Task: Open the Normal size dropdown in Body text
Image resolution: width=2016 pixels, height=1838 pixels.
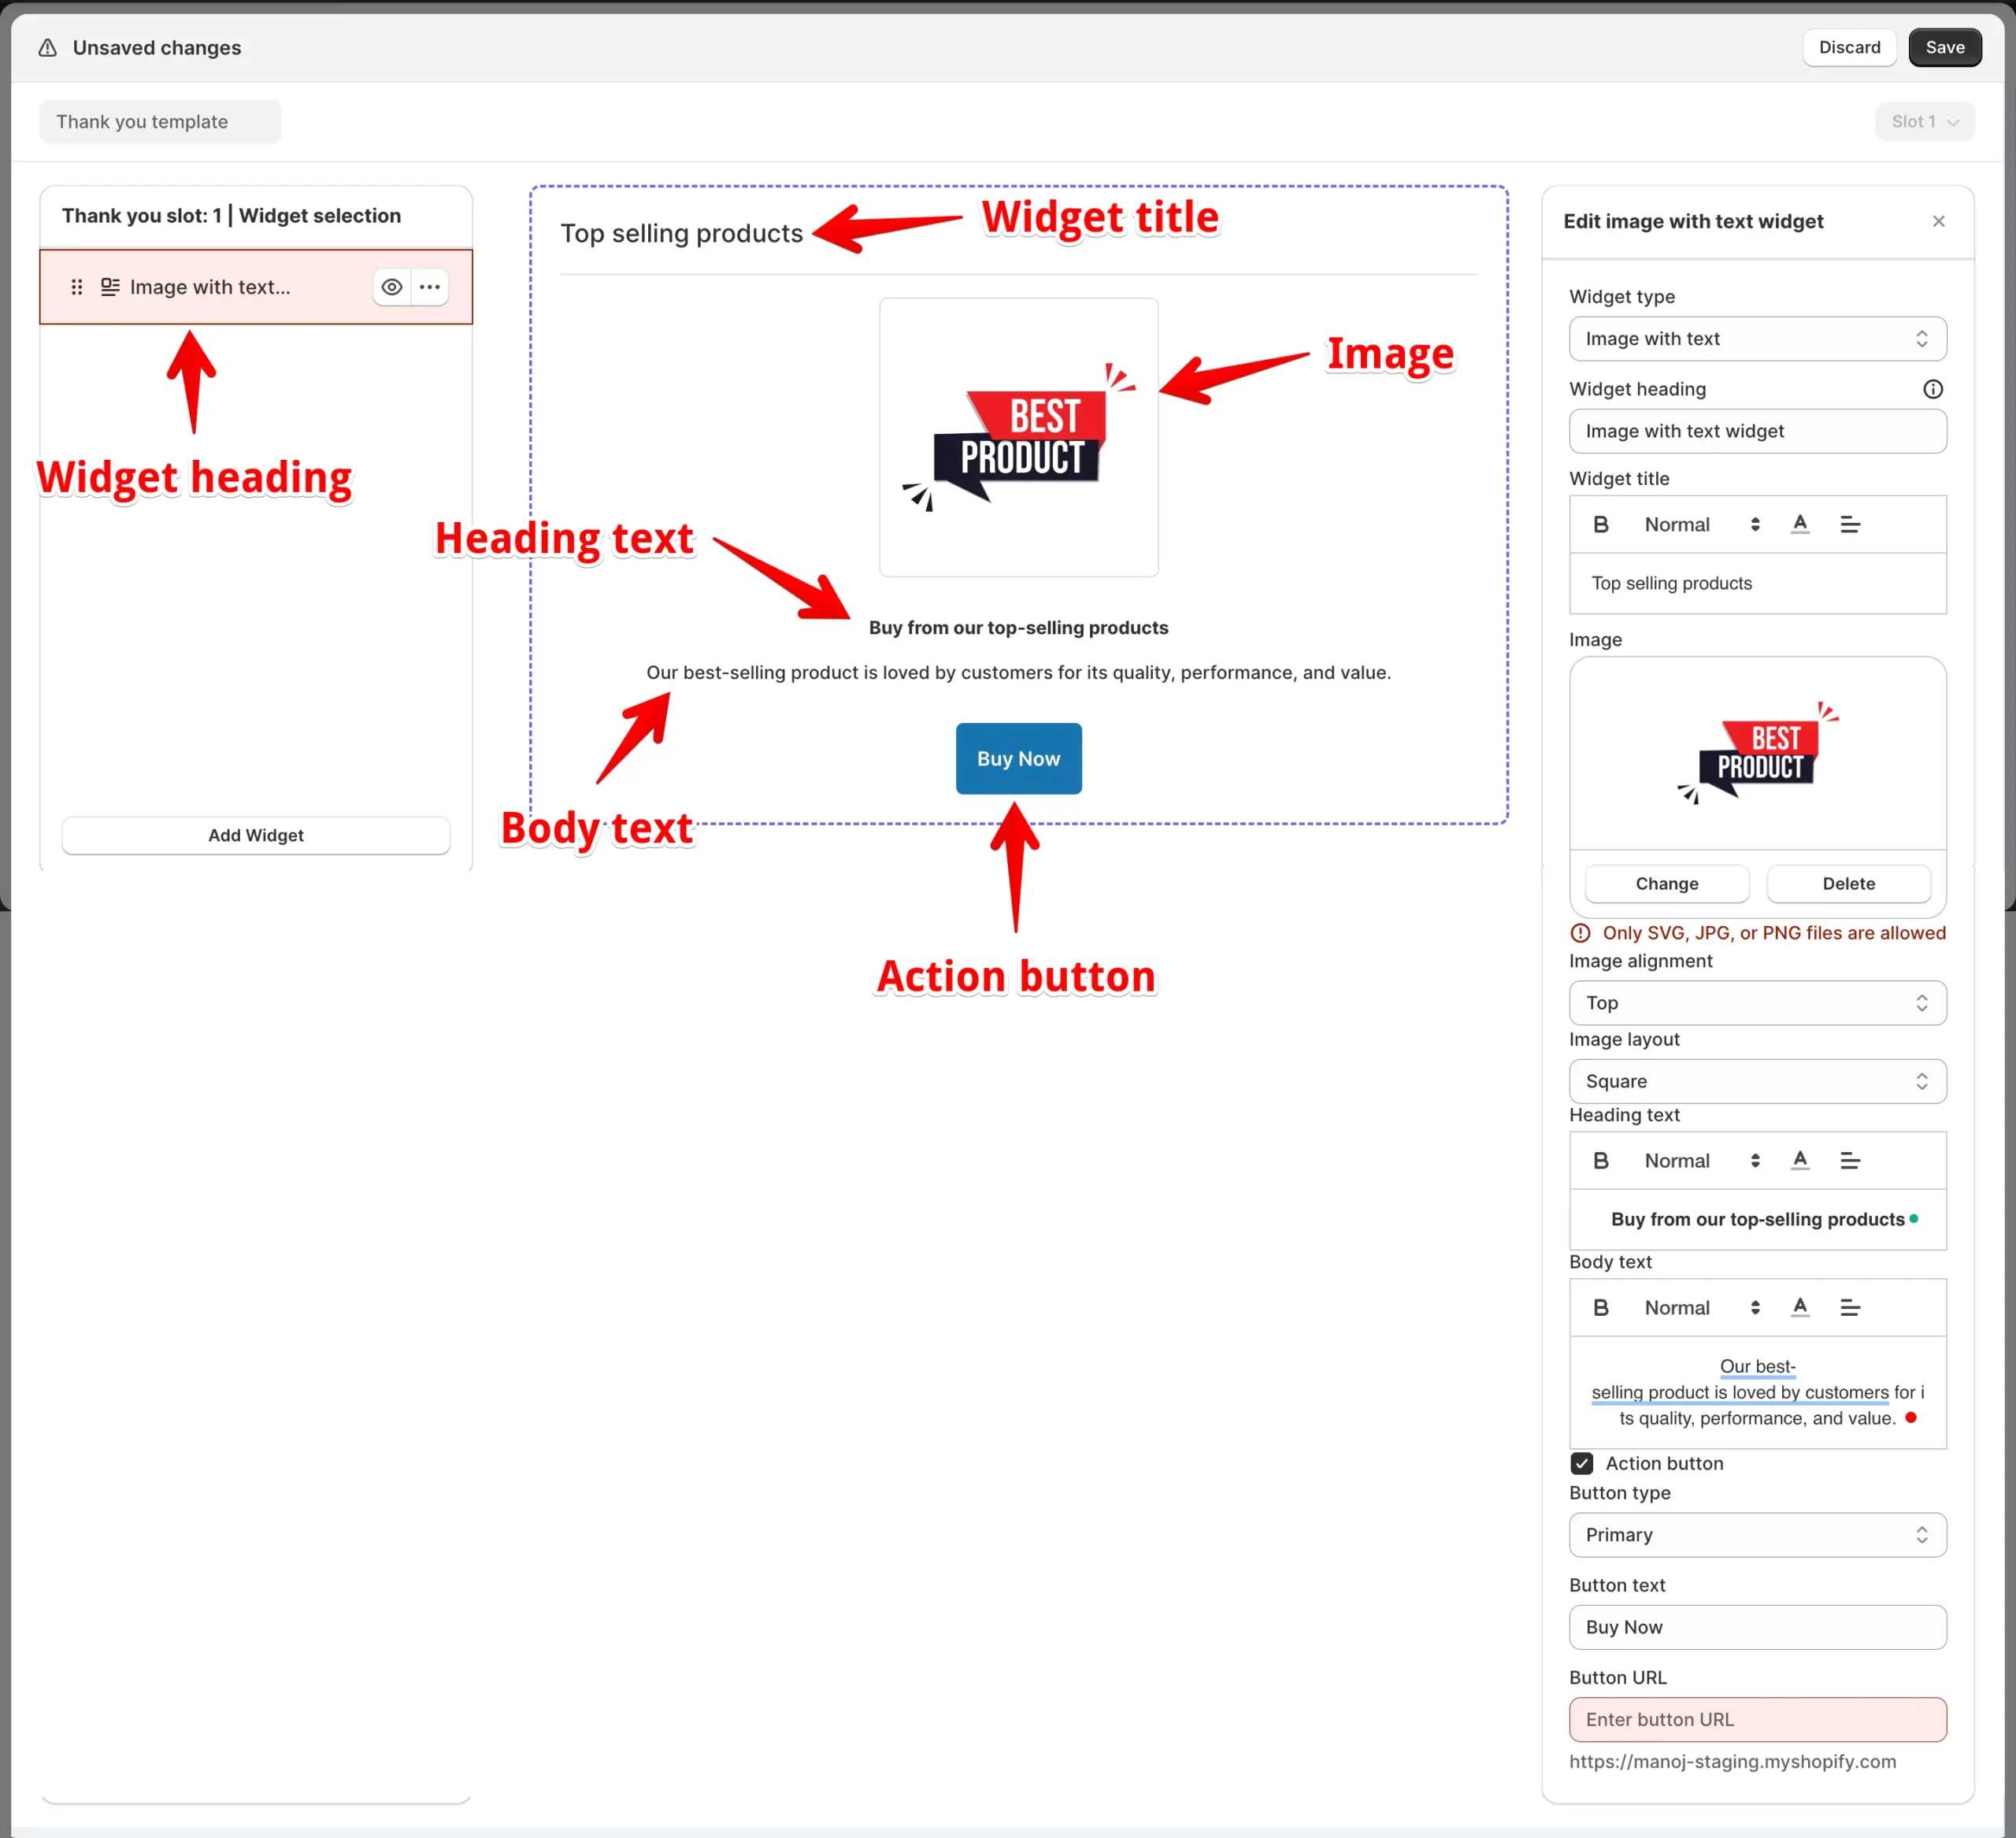Action: point(1701,1307)
